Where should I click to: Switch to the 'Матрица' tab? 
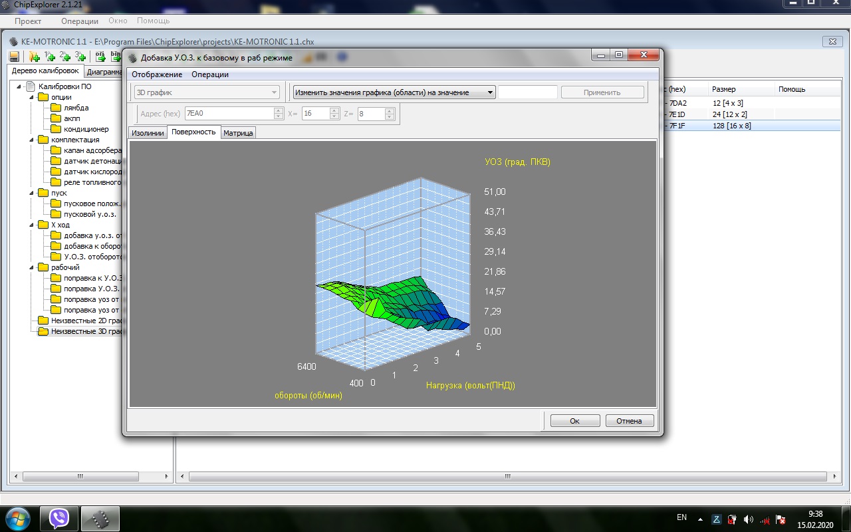pos(238,133)
